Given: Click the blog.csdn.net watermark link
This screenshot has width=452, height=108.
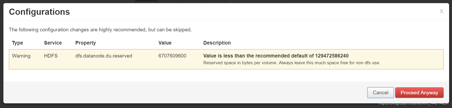Looking at the screenshot, I should [x=413, y=104].
